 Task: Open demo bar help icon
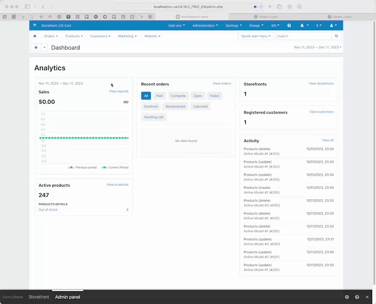tap(357, 297)
